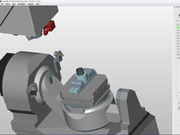Select the green highlighted NC block row
180x135 pixels.
[178, 28]
